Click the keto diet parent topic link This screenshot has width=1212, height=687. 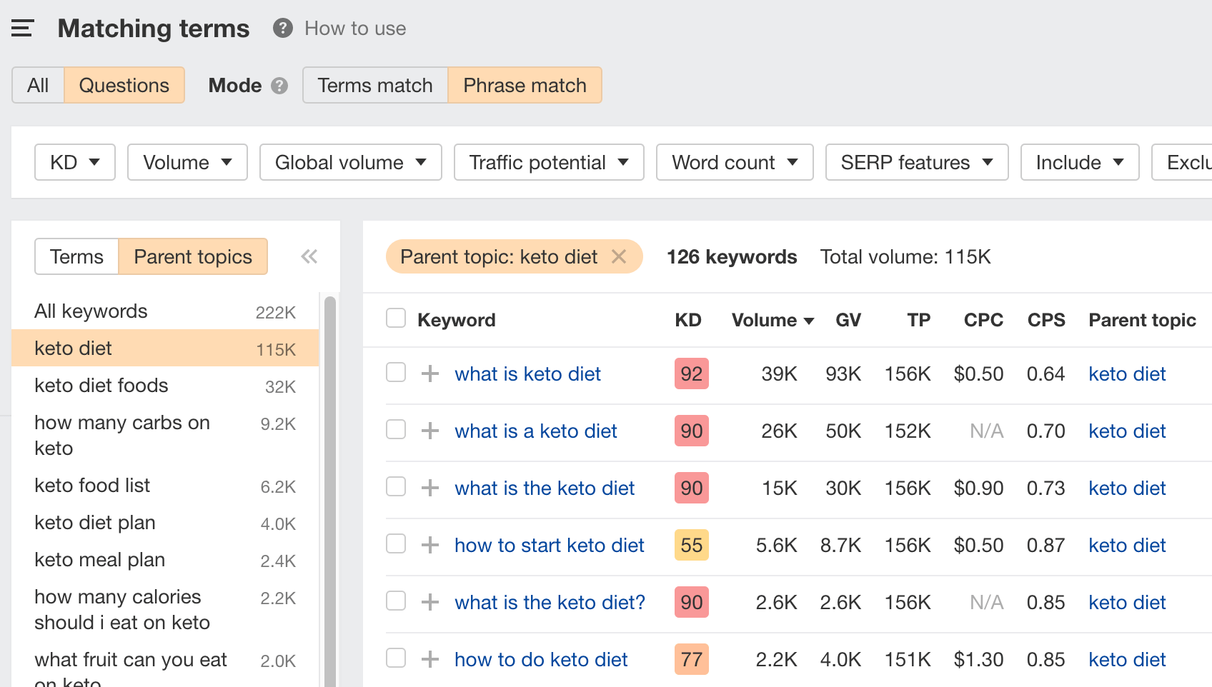point(1127,373)
